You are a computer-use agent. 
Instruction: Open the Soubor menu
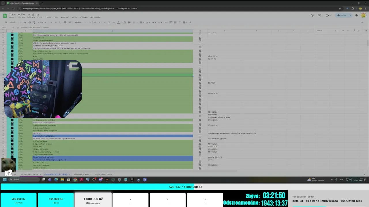coord(12,17)
